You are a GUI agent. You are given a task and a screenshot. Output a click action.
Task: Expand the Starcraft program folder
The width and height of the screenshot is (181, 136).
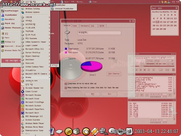pyautogui.click(x=35, y=63)
